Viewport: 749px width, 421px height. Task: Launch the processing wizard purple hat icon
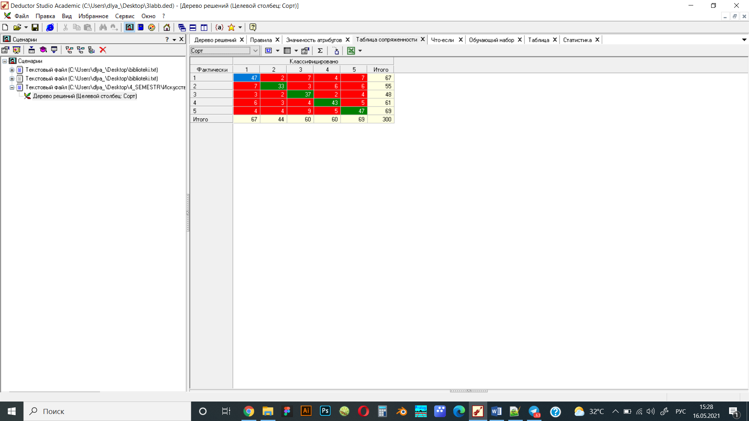43,50
